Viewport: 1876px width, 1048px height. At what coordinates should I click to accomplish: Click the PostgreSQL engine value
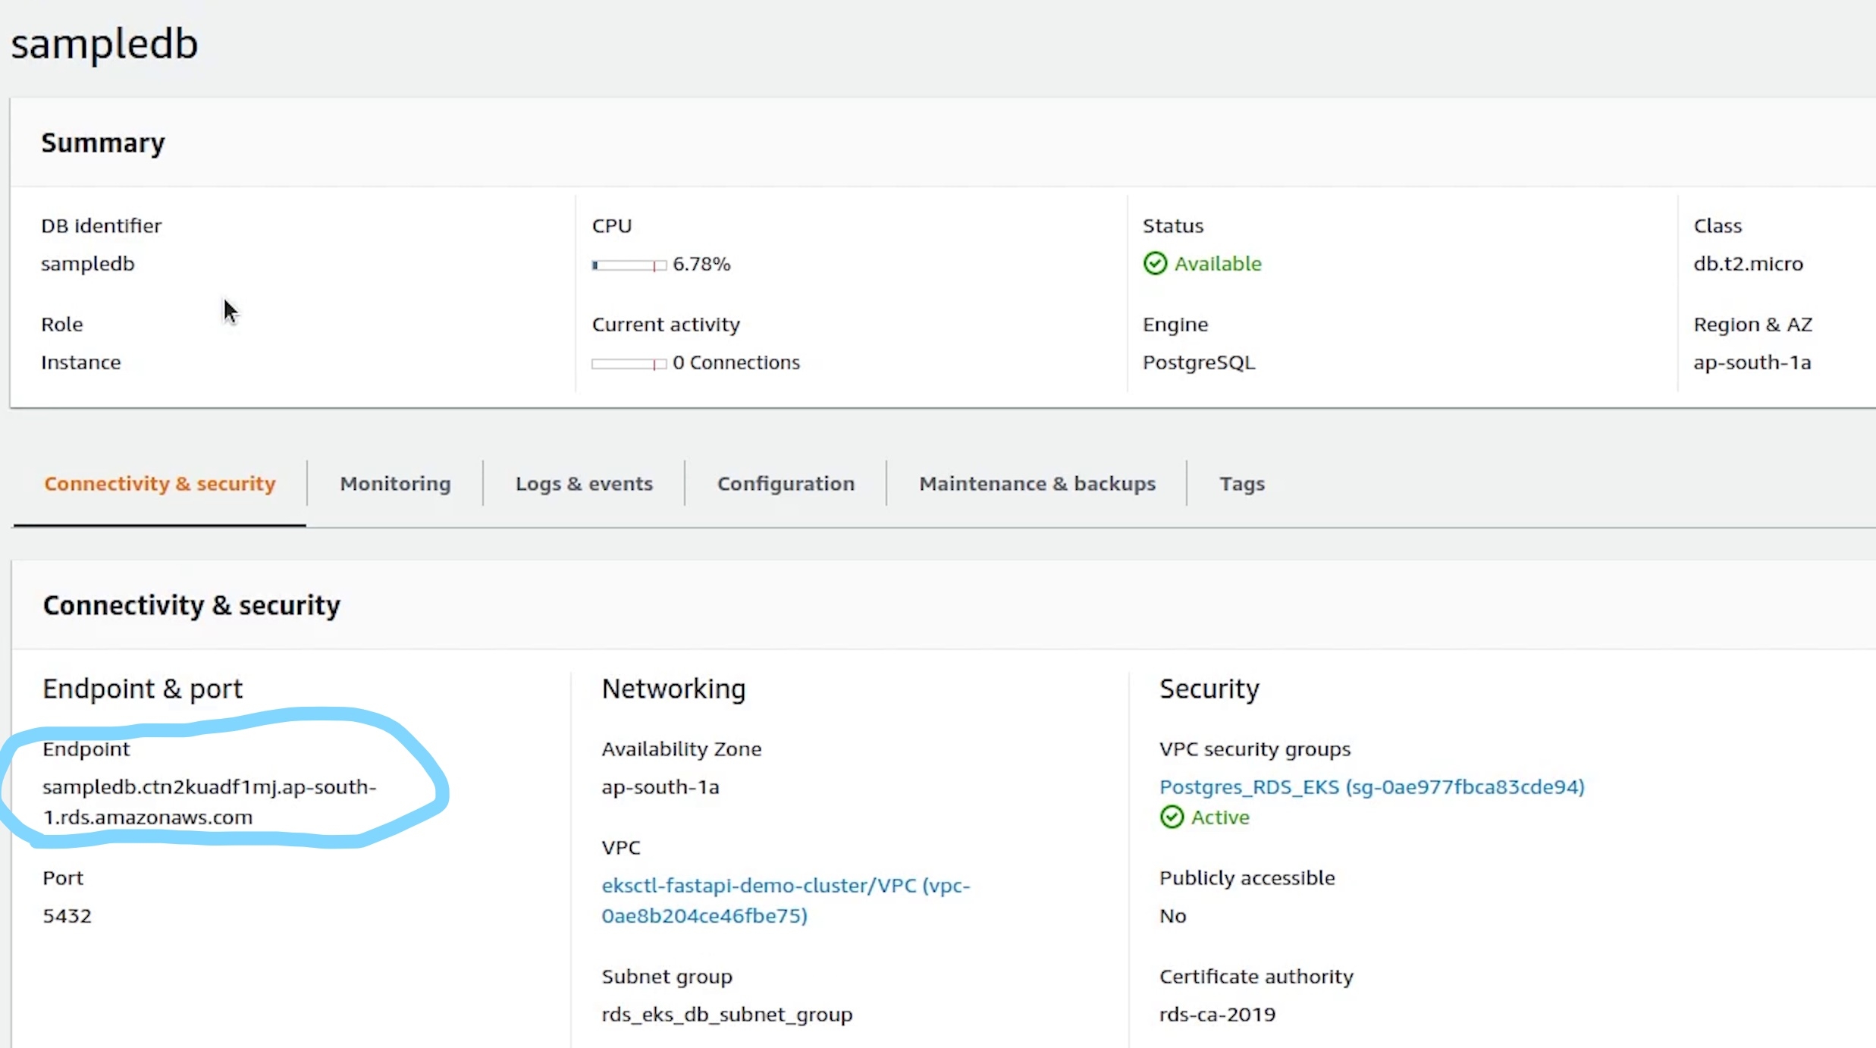tap(1198, 362)
